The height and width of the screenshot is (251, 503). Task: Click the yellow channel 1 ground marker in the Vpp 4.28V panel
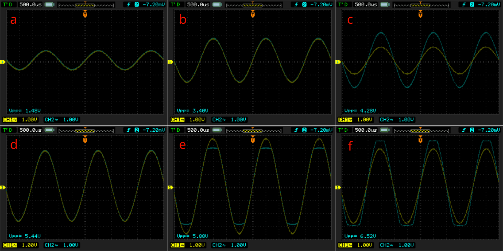pyautogui.click(x=337, y=62)
